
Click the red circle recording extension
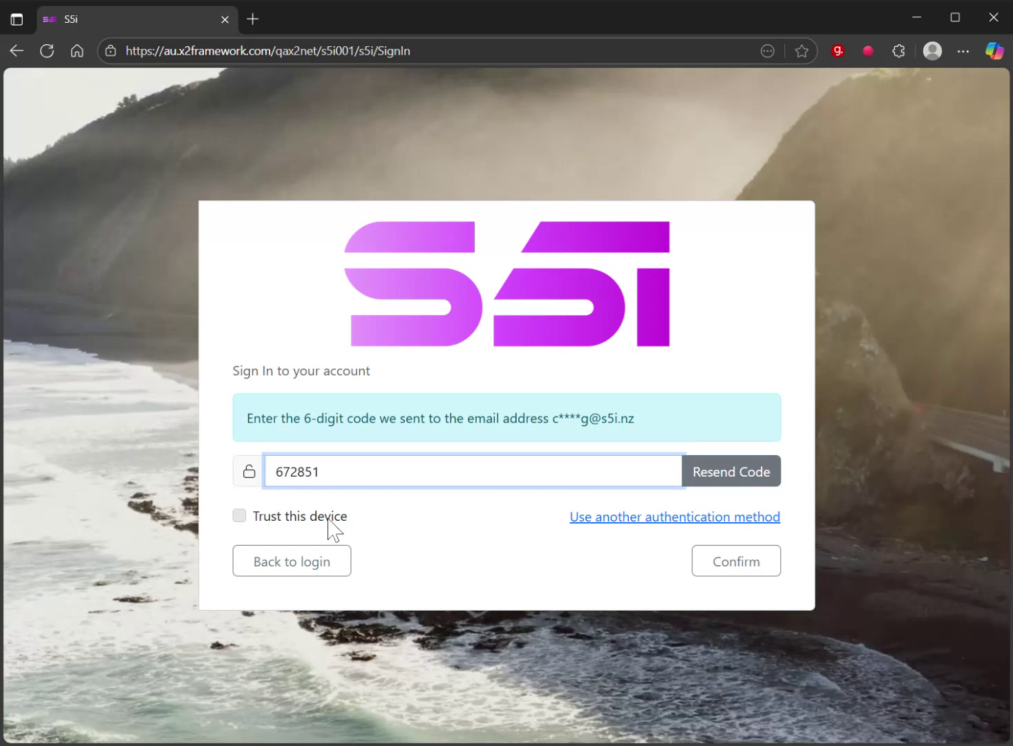(x=868, y=50)
